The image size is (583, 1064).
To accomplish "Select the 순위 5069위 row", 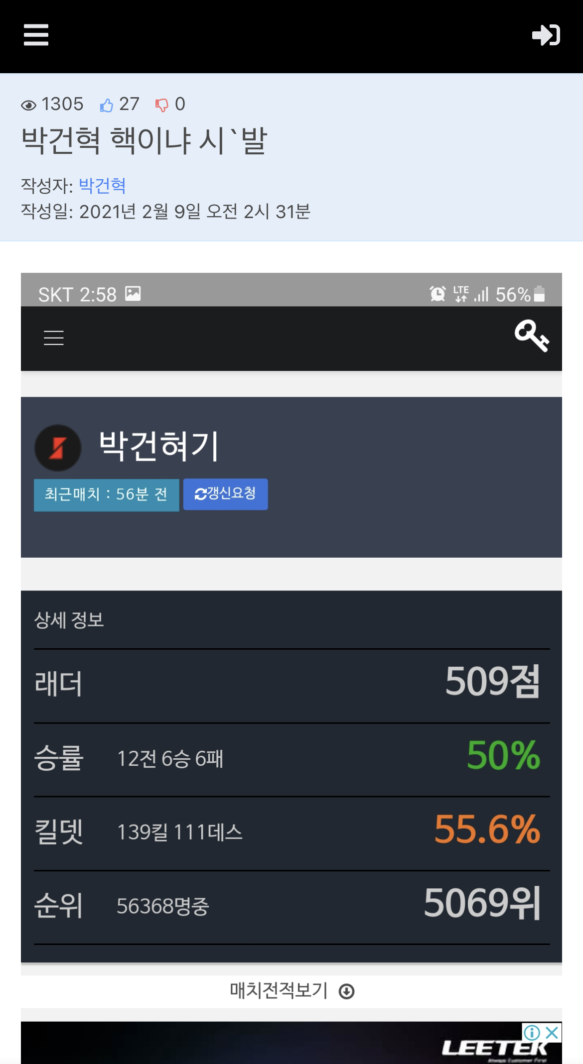I will pyautogui.click(x=291, y=907).
